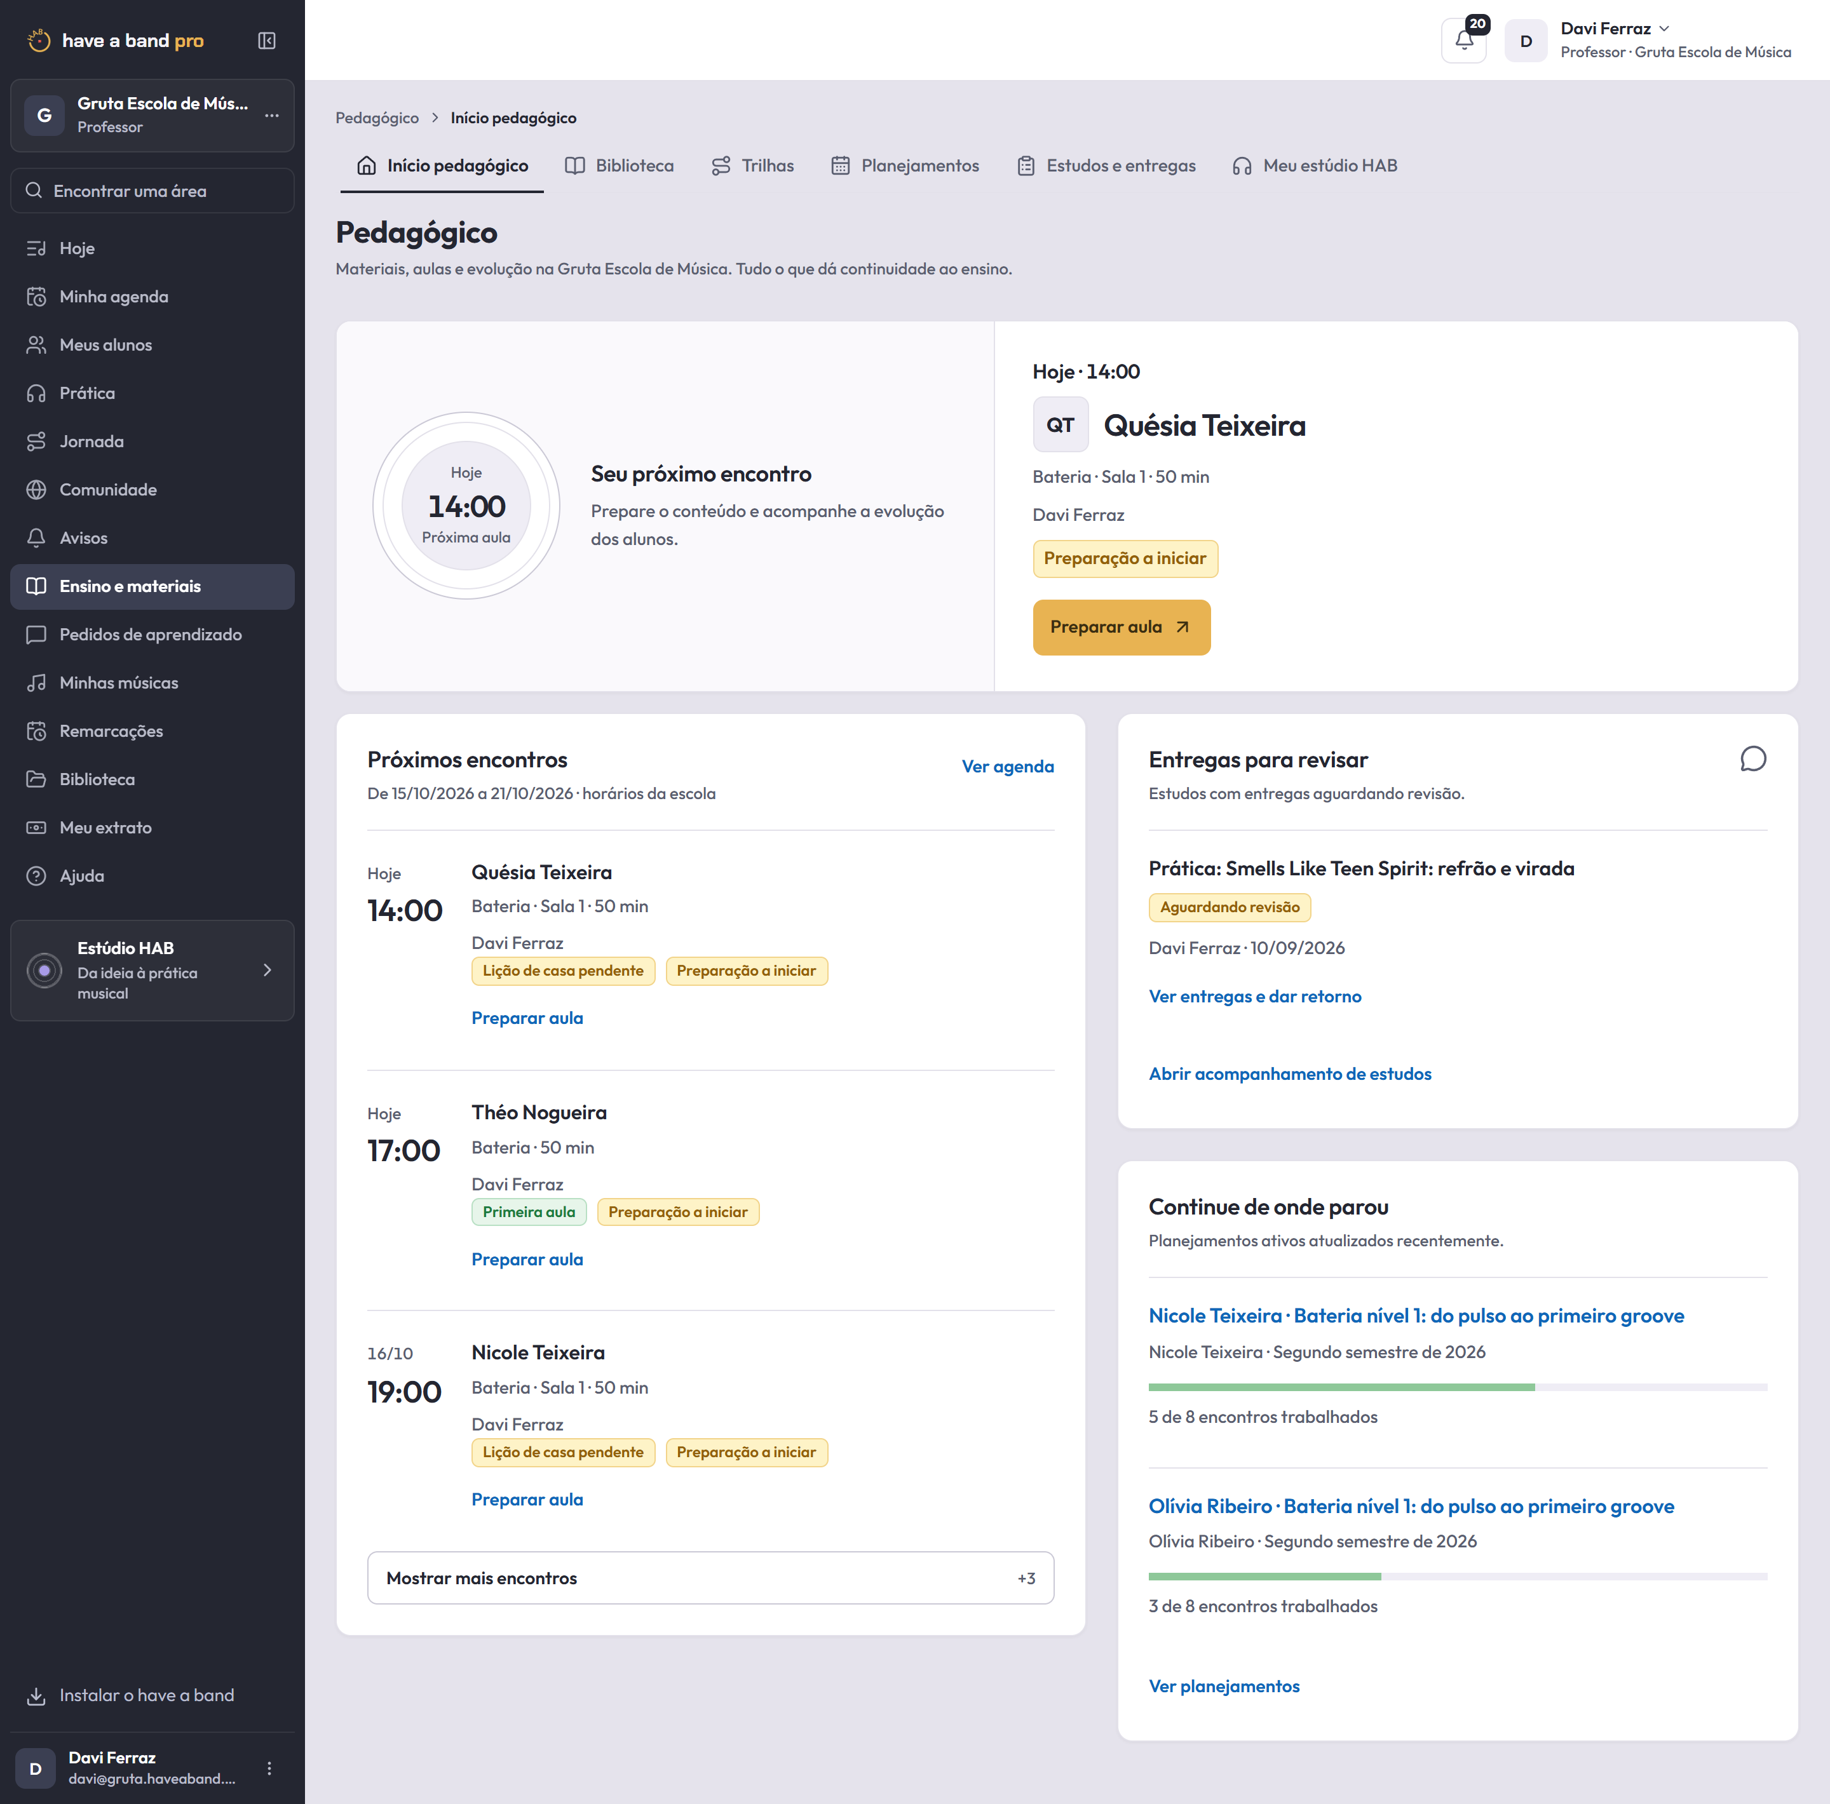Open Meu extrato
Image resolution: width=1830 pixels, height=1804 pixels.
click(152, 828)
